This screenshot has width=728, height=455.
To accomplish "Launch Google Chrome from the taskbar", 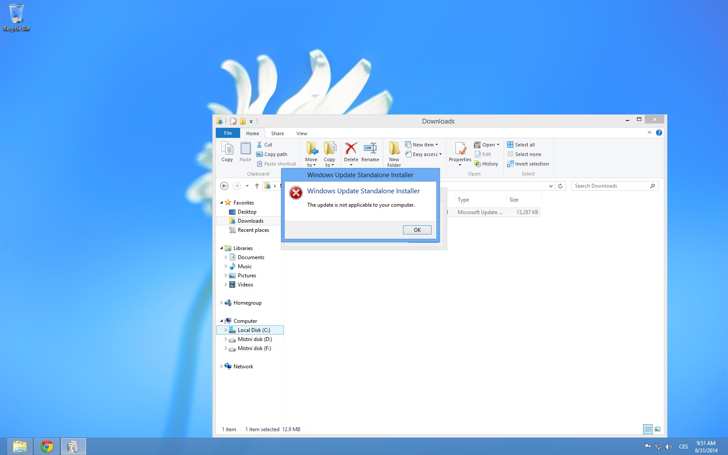I will 46,446.
